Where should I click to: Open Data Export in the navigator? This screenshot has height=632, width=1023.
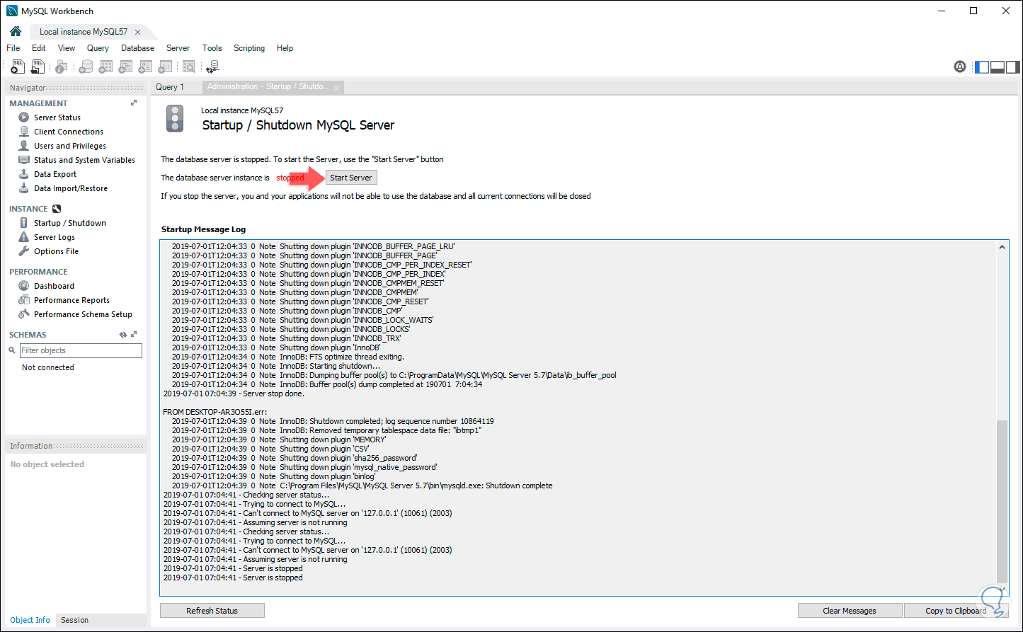pos(55,174)
